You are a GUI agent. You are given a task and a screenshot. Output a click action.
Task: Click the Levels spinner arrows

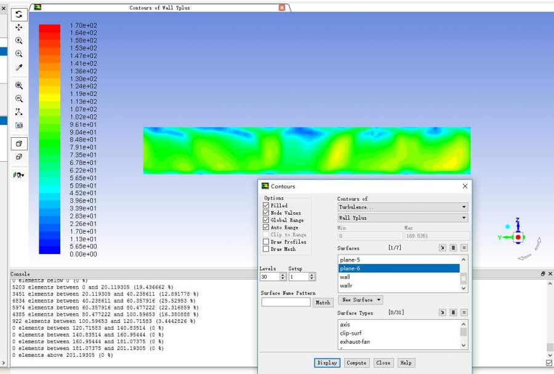(x=283, y=277)
